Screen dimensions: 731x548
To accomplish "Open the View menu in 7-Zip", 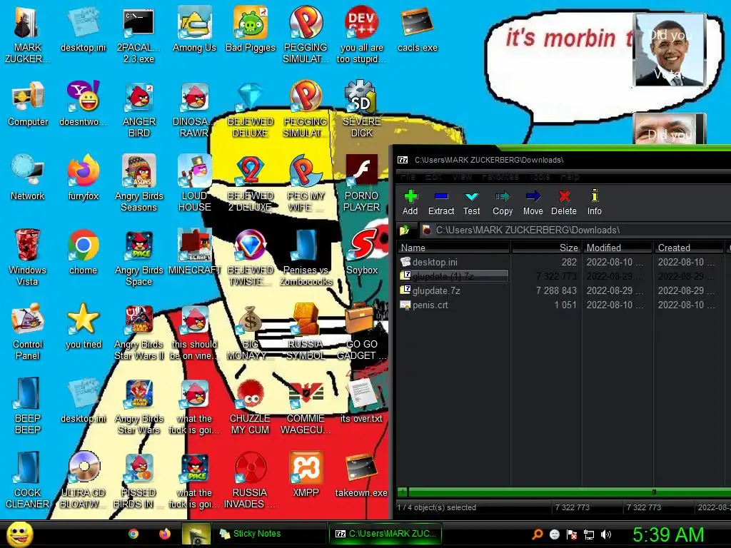I will pyautogui.click(x=462, y=177).
